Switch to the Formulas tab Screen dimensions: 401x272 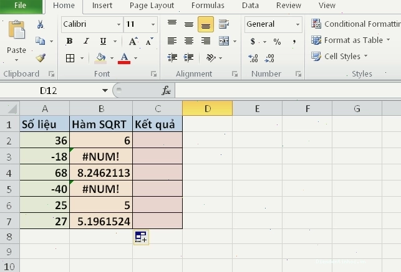[208, 6]
